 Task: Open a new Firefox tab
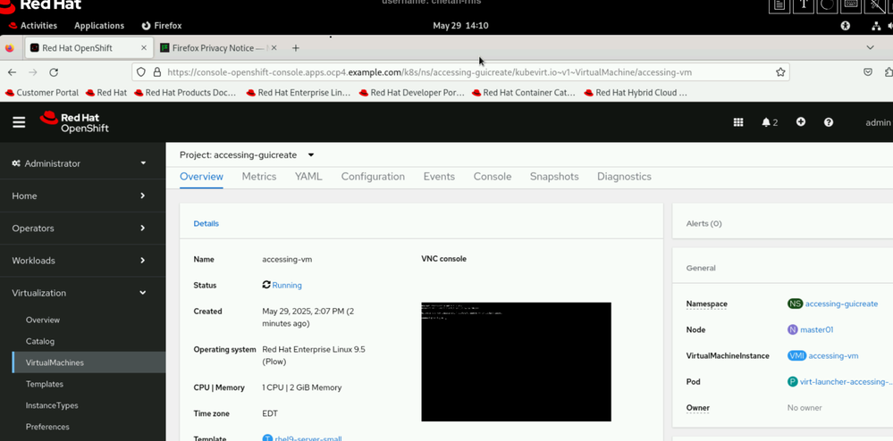[296, 48]
